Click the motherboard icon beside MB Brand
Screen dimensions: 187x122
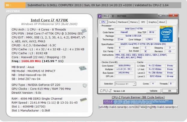click(83, 68)
